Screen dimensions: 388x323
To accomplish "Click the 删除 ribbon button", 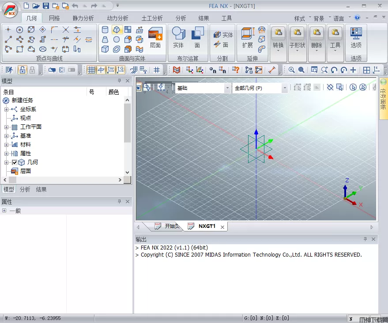I will pos(316,40).
